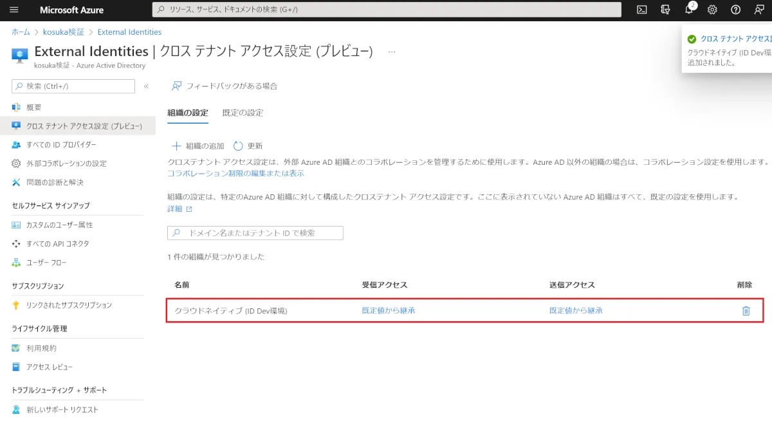Screen dimensions: 772x421
Task: Collapse the sidebar with the double chevron
Action: click(146, 86)
